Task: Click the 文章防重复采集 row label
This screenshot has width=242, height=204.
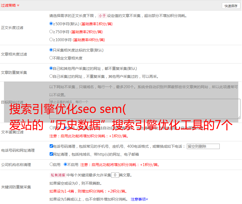Action: (x=14, y=73)
